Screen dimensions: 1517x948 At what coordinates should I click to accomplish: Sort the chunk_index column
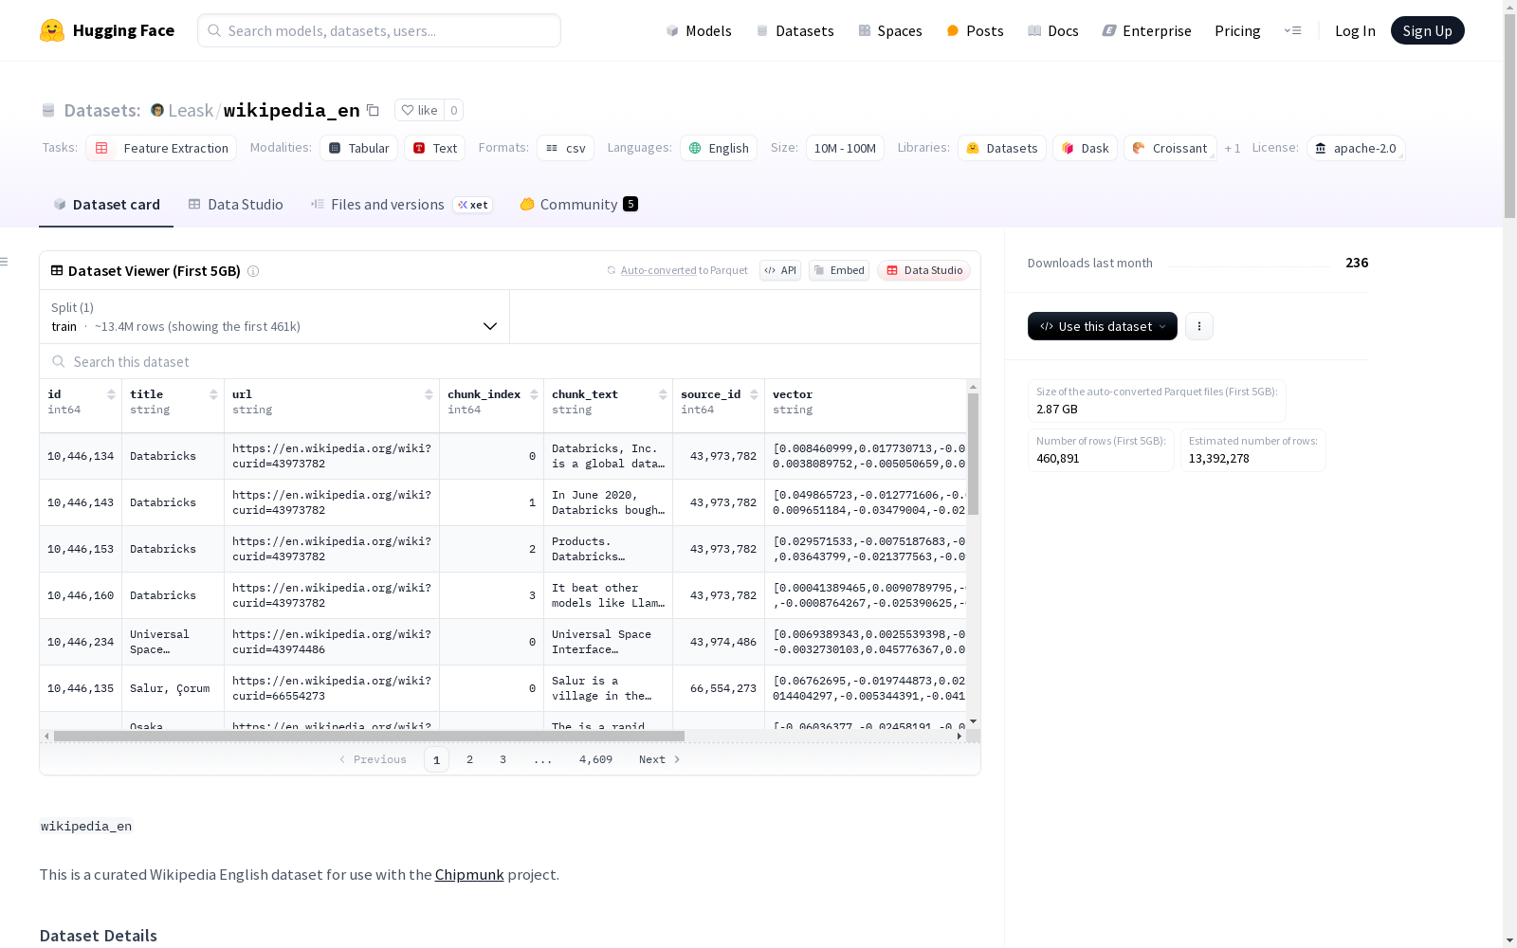coord(534,394)
